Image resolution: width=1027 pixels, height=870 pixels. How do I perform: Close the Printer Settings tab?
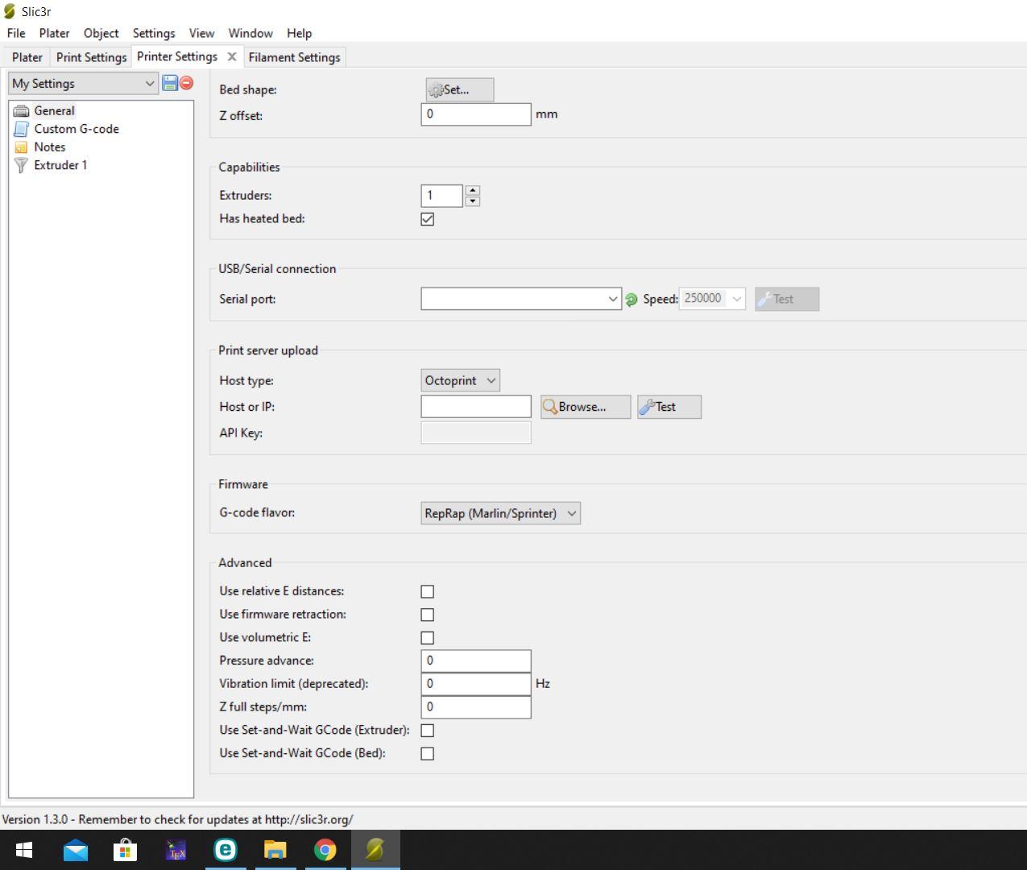[231, 56]
